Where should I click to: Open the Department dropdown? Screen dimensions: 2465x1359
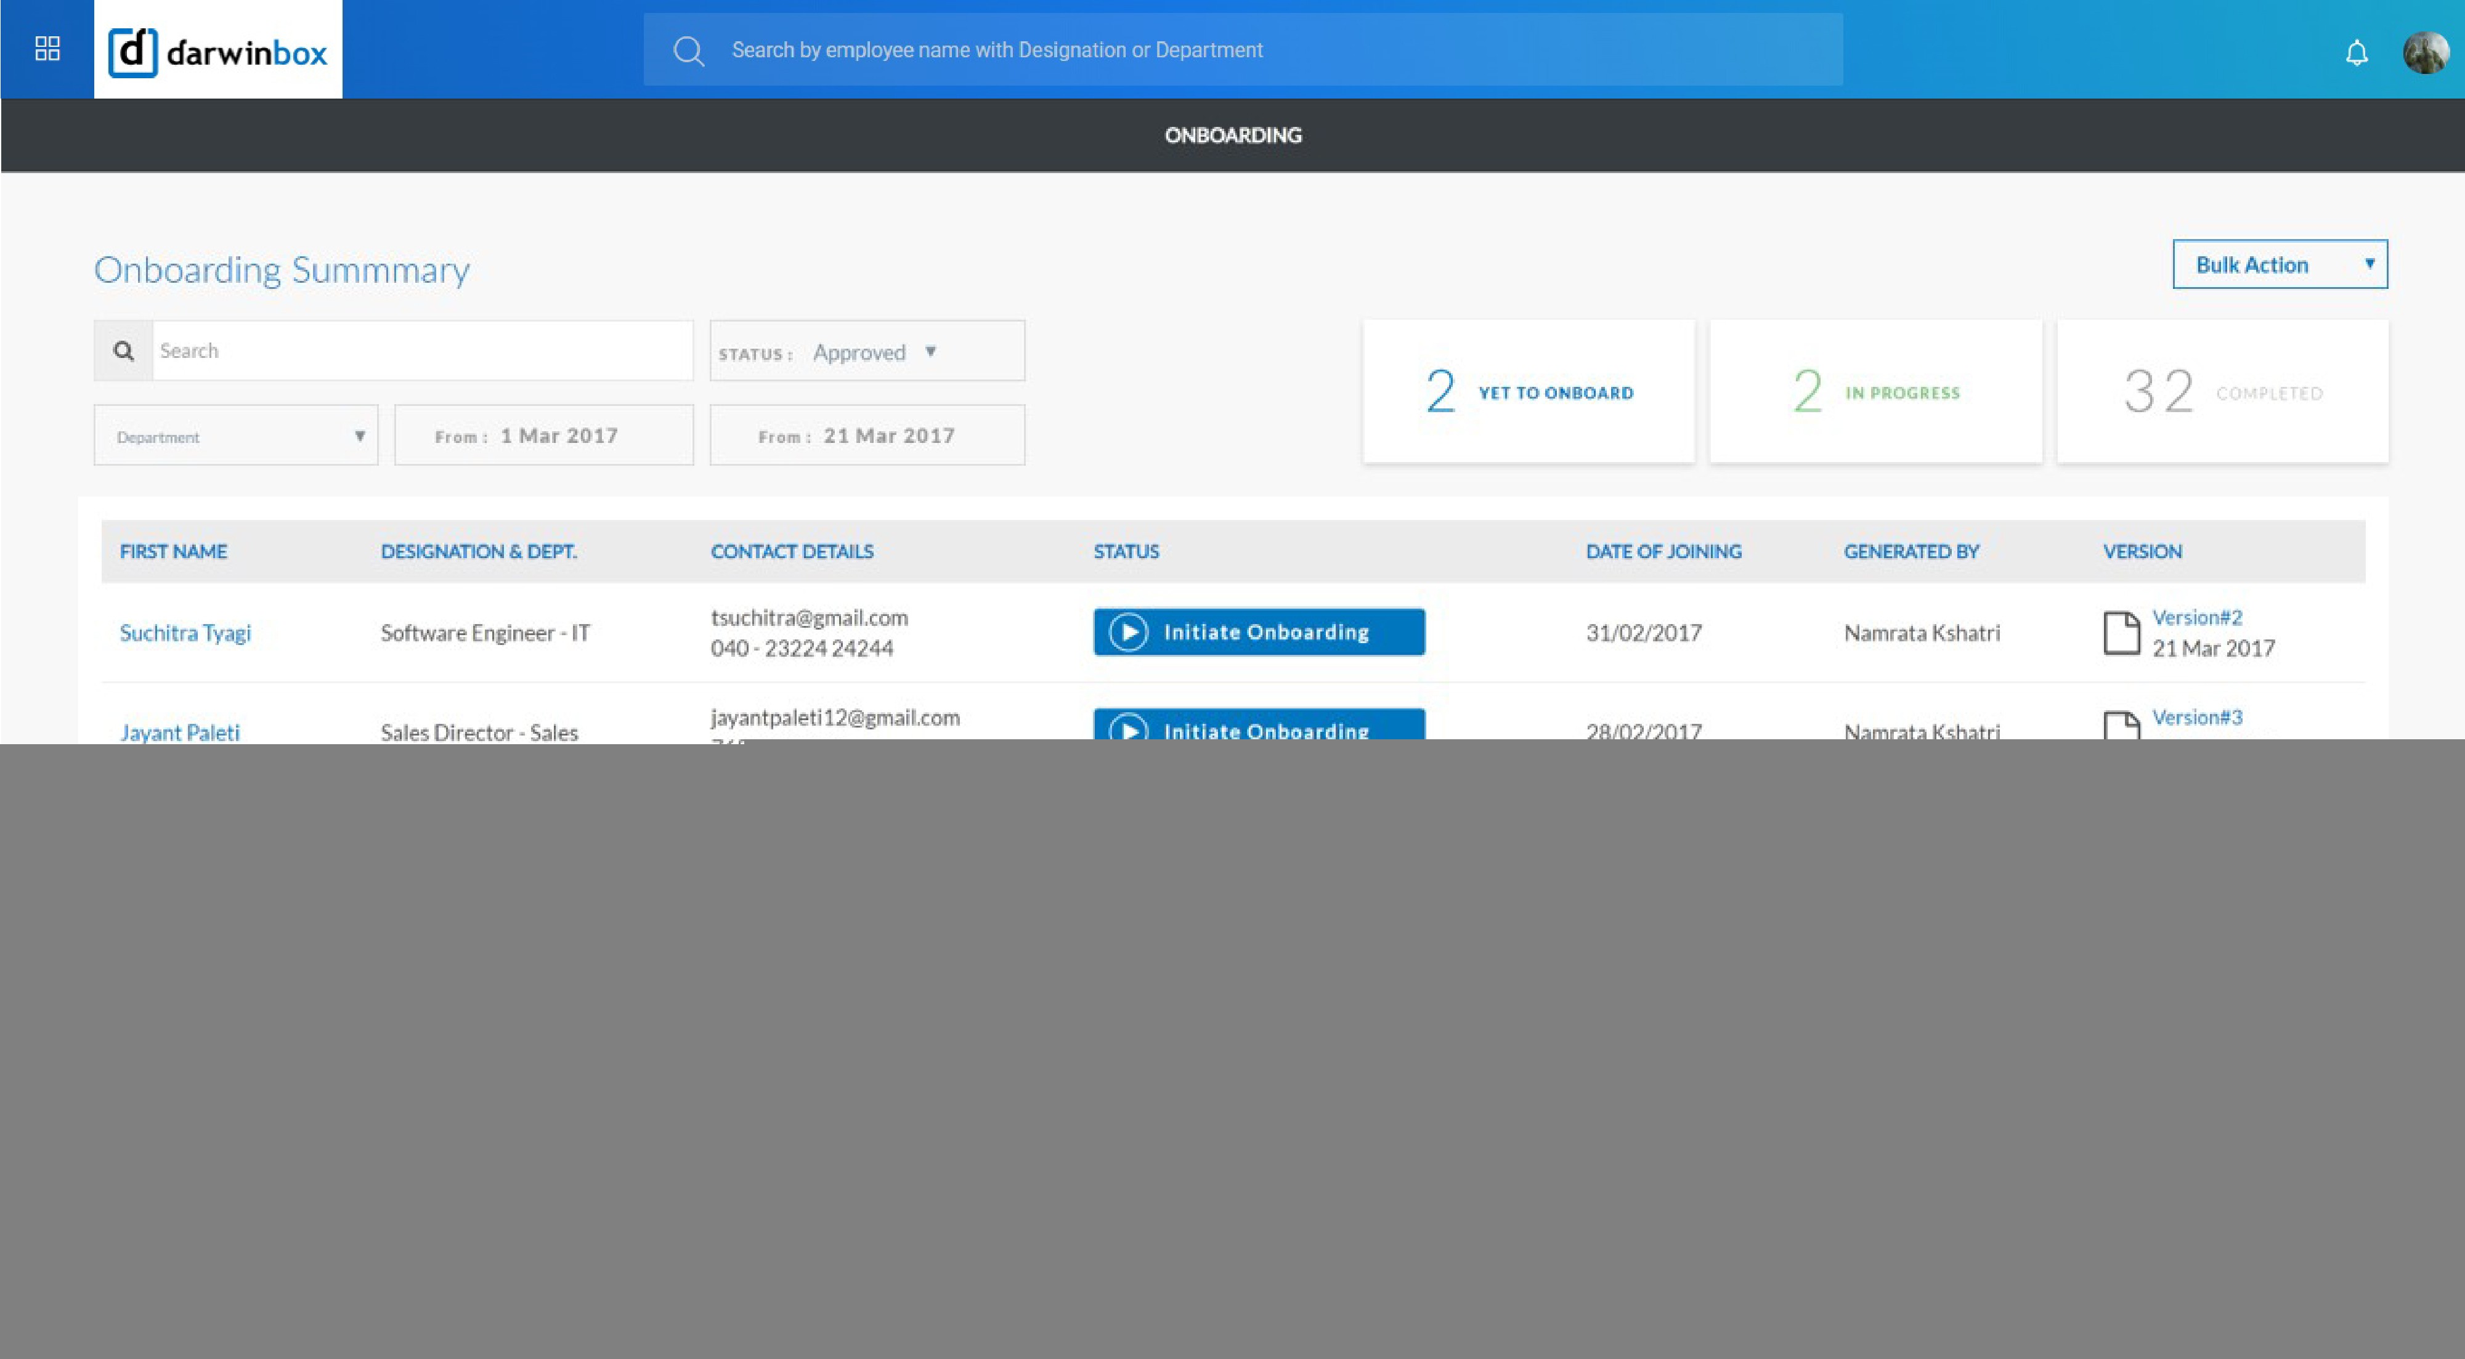pyautogui.click(x=235, y=436)
